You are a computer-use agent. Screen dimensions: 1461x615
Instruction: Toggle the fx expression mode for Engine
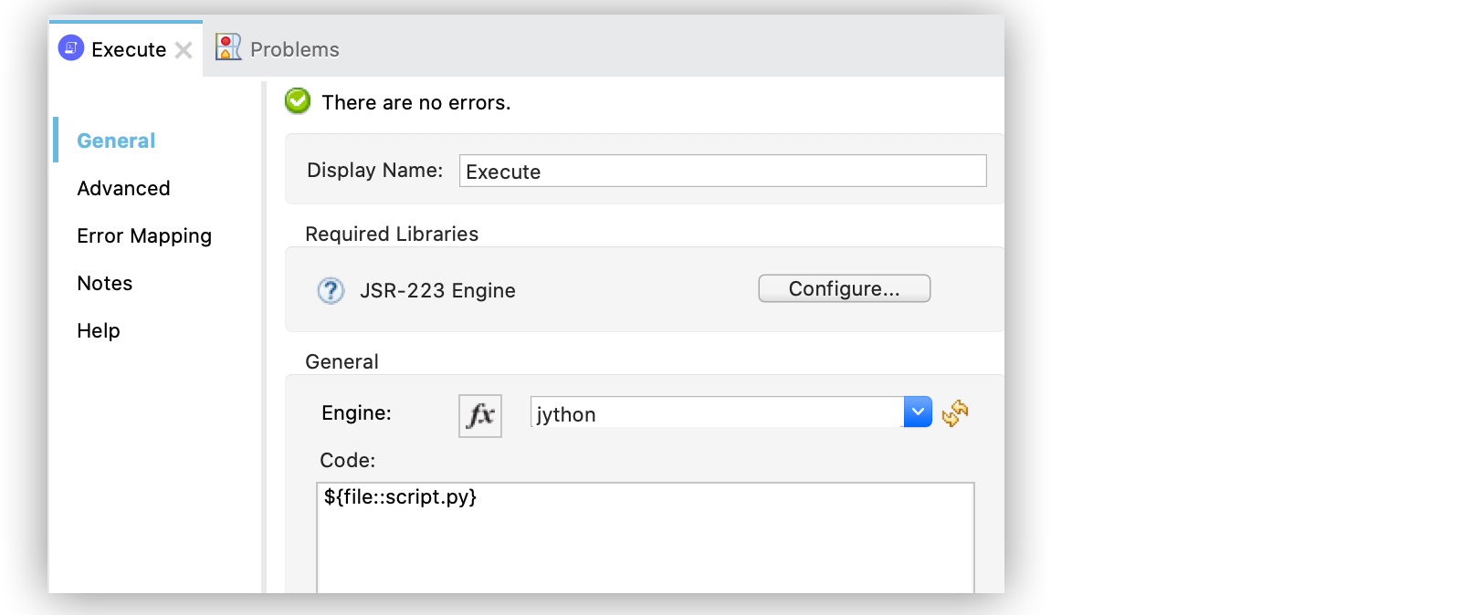[x=479, y=415]
